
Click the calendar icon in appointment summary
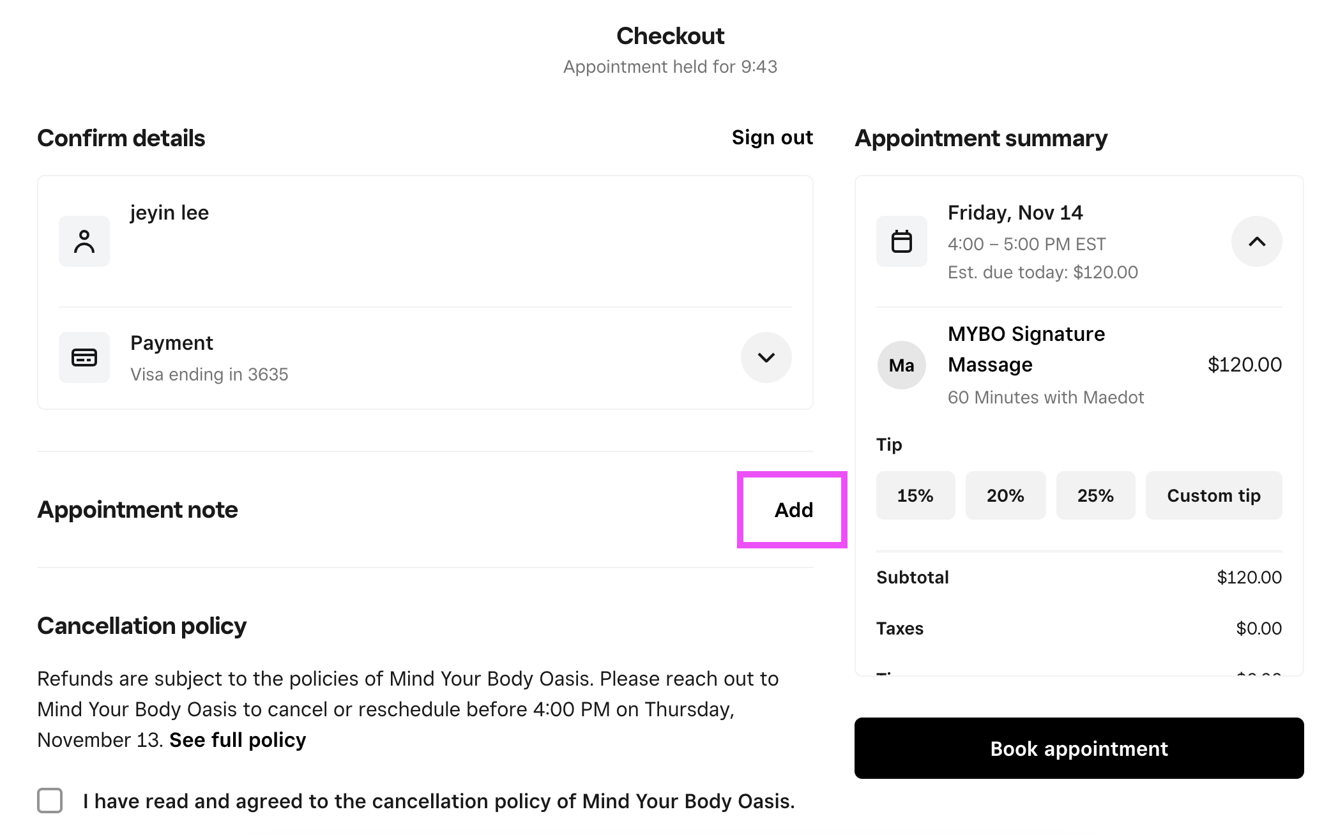coord(901,241)
